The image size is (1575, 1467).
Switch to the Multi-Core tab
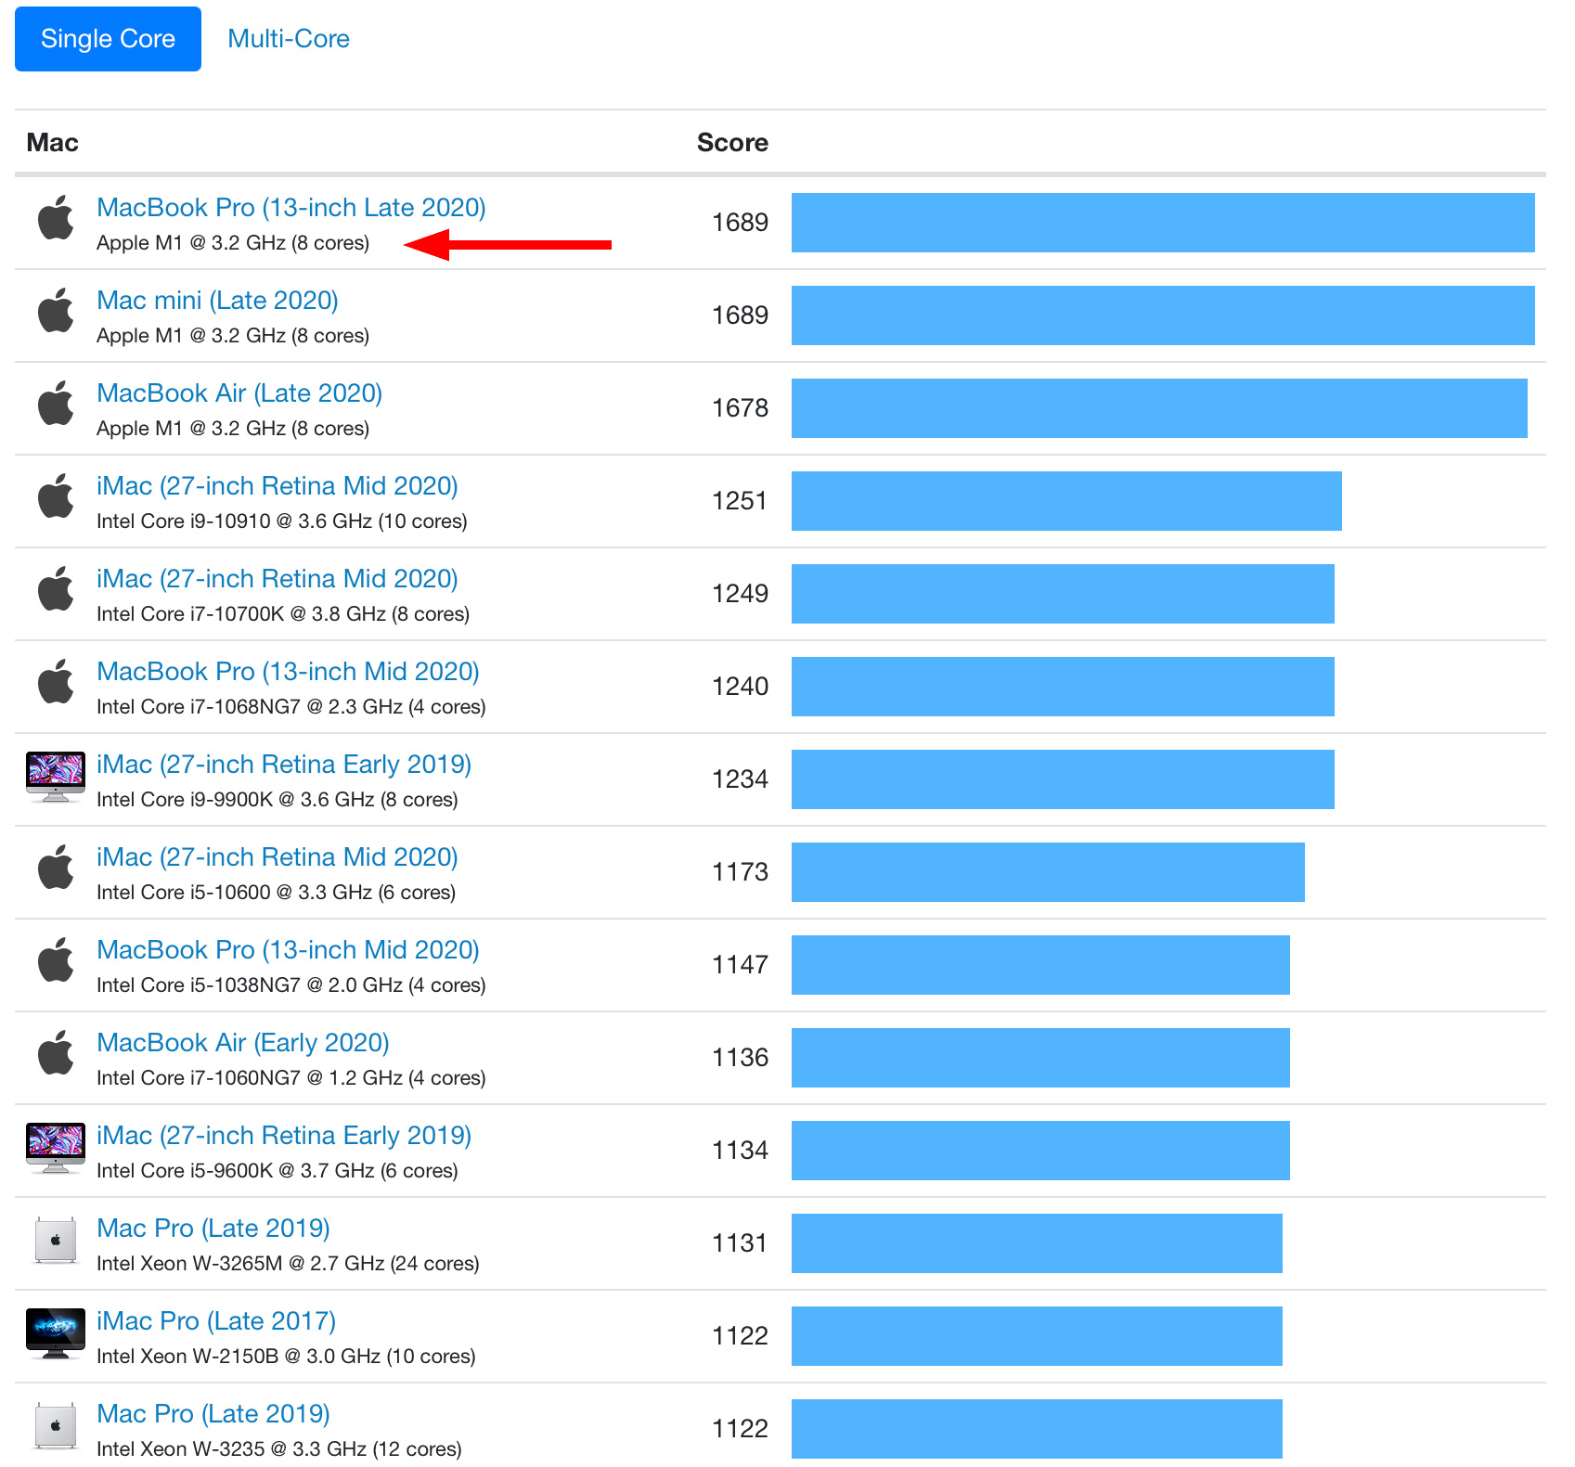289,38
